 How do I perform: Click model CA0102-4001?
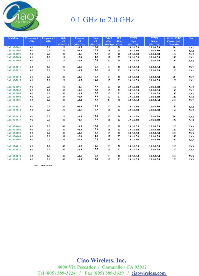tap(14, 126)
